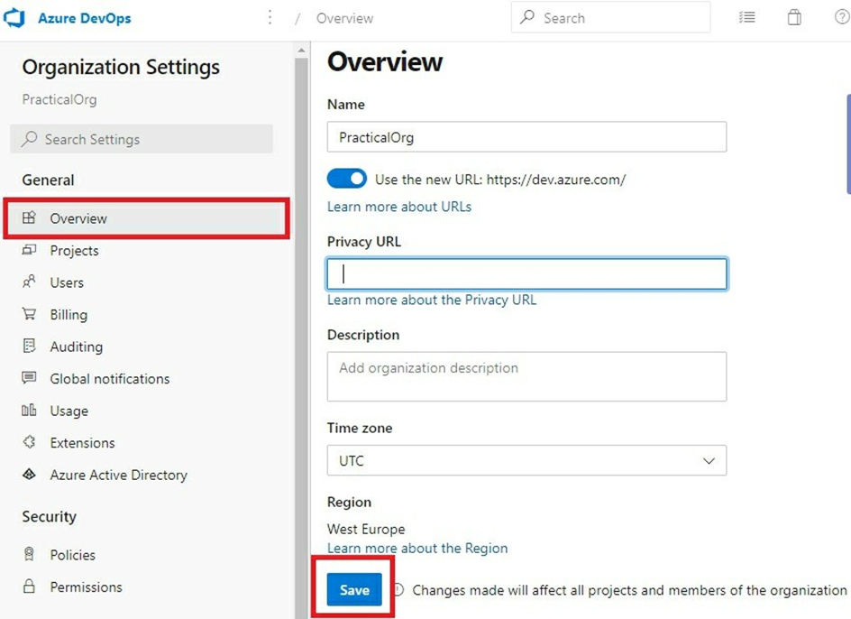Open Permissions under Security
The height and width of the screenshot is (619, 851).
click(86, 587)
